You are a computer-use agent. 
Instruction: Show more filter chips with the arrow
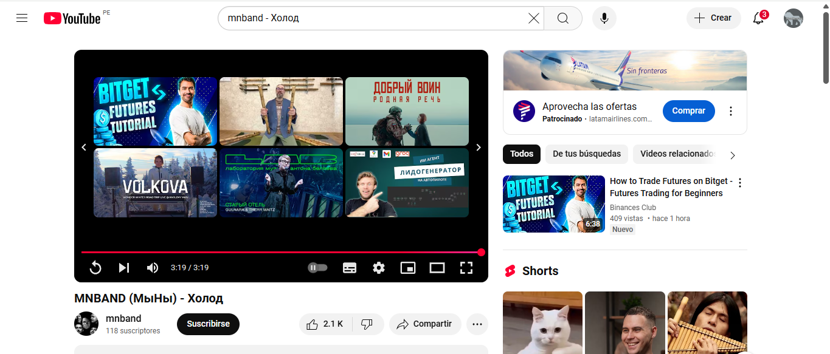pyautogui.click(x=733, y=155)
